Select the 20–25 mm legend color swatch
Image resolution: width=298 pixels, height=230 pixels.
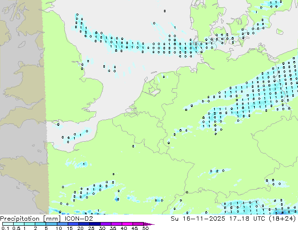tap(84, 224)
